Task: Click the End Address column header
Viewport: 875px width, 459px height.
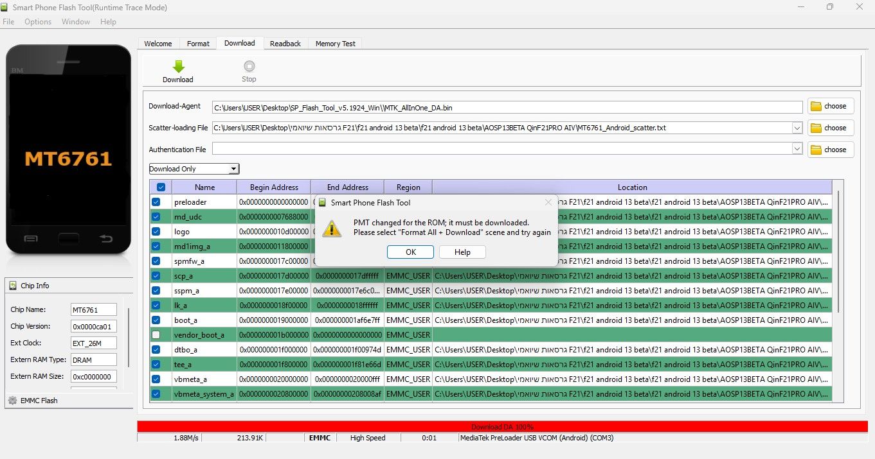Action: [x=347, y=187]
